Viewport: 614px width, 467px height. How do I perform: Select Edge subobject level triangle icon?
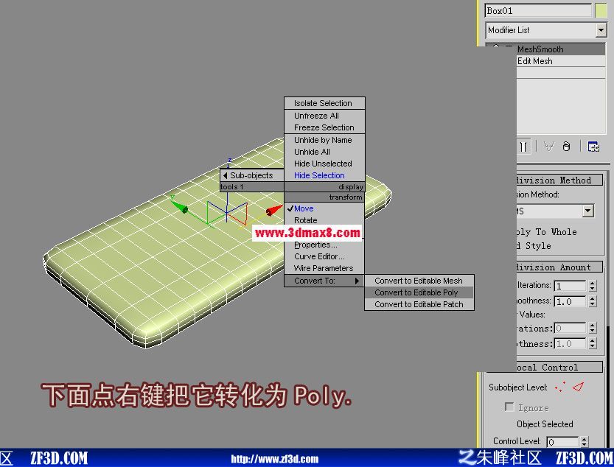click(x=578, y=387)
